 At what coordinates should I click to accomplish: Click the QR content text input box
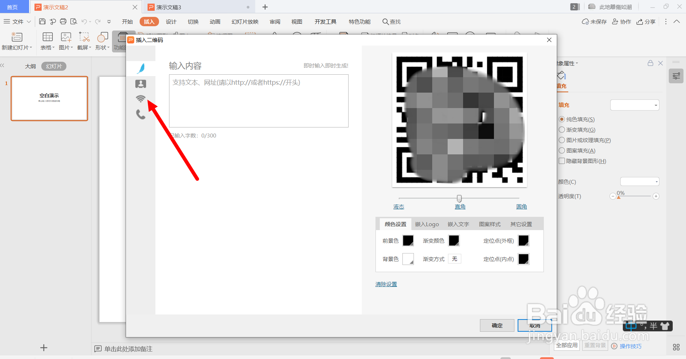coord(259,101)
